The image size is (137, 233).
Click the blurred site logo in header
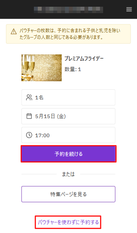point(68,10)
